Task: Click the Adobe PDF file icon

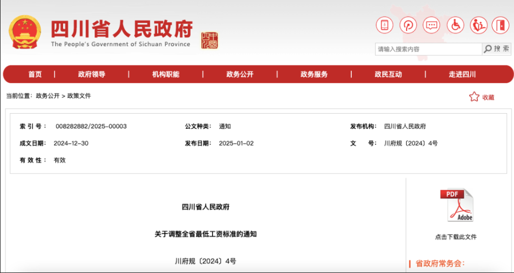Action: 457,204
